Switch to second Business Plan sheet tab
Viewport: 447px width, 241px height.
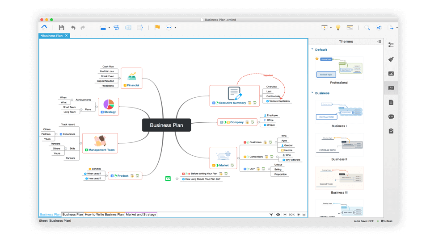coord(72,215)
